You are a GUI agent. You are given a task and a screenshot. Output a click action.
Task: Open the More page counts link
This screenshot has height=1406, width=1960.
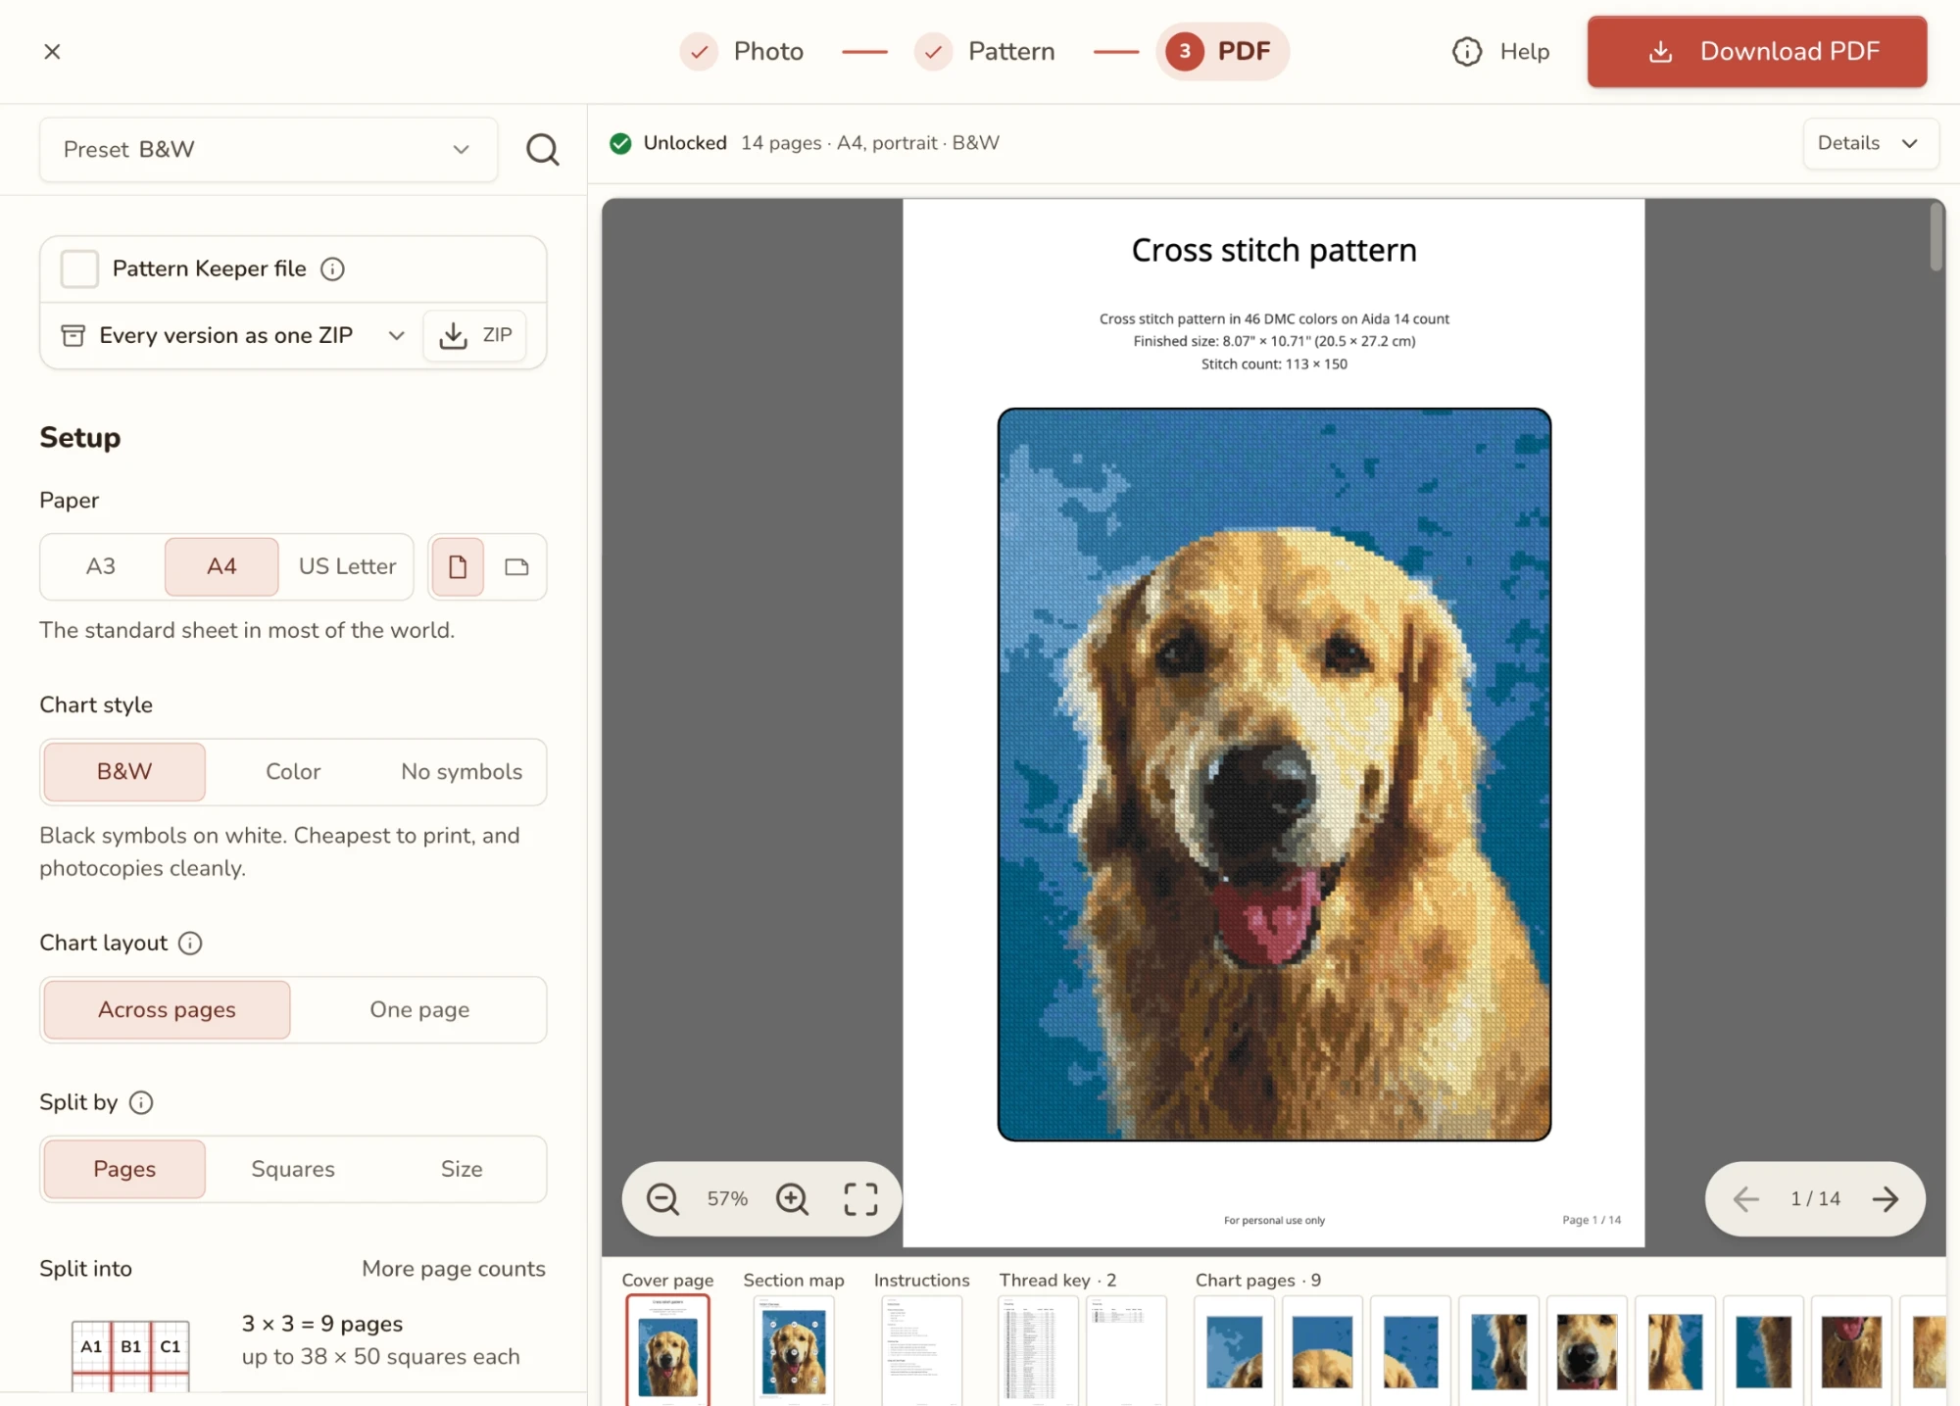coord(454,1269)
